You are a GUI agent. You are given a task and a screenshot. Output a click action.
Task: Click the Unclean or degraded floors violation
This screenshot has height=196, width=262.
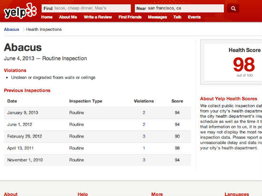point(53,78)
